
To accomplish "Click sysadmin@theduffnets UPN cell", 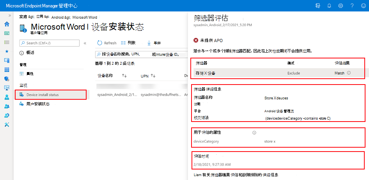I will tap(161, 95).
